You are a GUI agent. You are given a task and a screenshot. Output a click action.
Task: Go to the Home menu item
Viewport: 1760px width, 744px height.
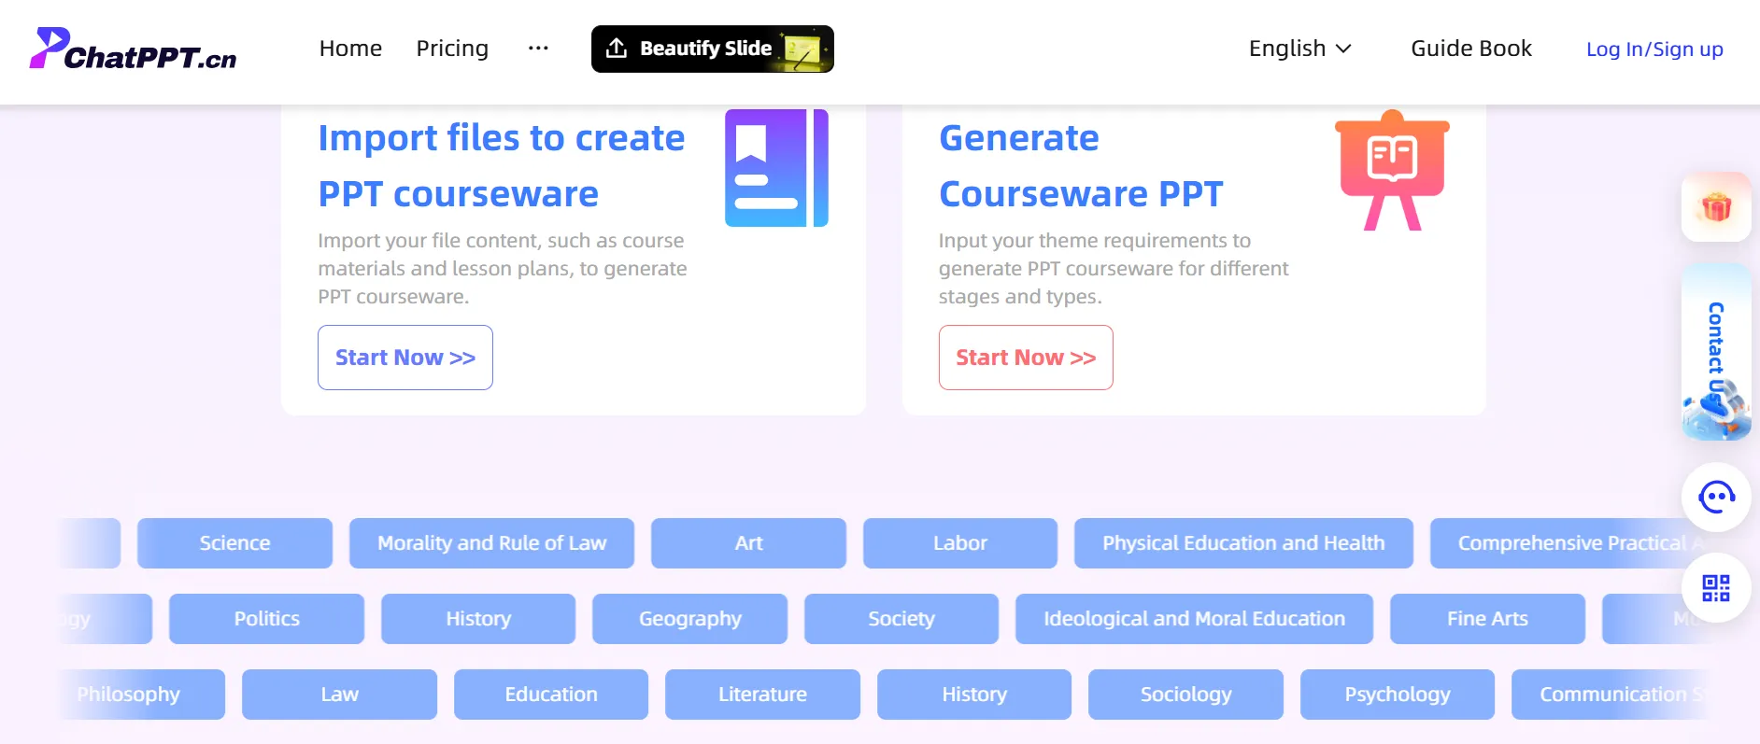[x=350, y=49]
